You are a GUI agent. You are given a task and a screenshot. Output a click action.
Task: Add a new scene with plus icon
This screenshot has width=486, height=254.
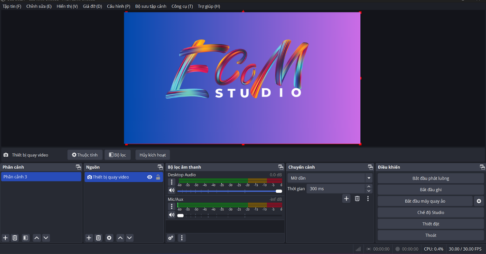[5, 238]
